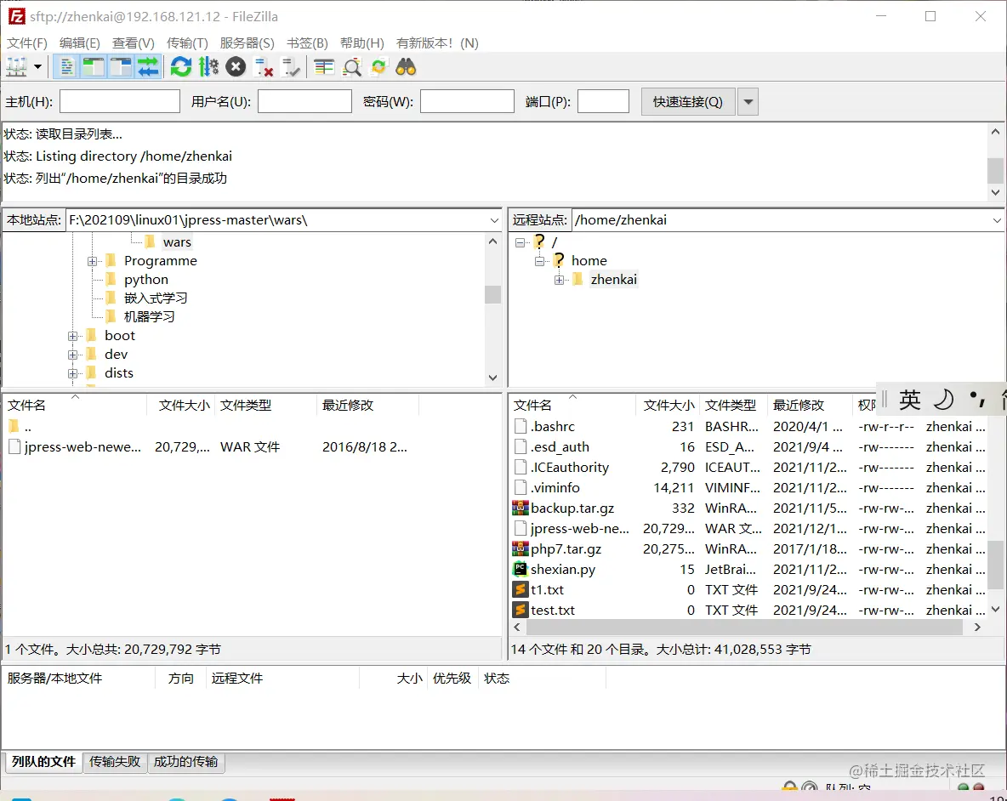Open the 书签(B) menu
Viewport: 1007px width, 801px height.
(307, 43)
